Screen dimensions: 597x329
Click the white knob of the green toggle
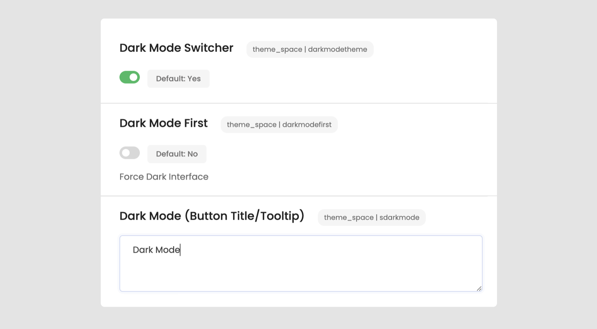point(134,77)
